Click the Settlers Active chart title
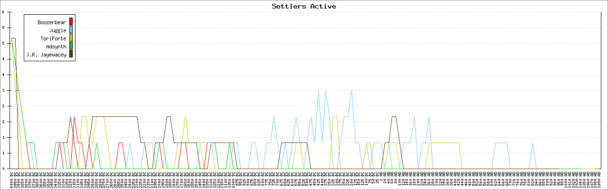The width and height of the screenshot is (608, 190). [304, 6]
